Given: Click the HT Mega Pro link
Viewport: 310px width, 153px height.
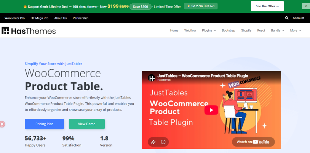Looking at the screenshot, I should click(40, 18).
